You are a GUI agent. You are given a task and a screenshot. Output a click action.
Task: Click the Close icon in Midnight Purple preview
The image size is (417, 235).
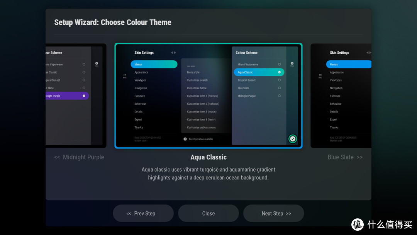click(97, 64)
